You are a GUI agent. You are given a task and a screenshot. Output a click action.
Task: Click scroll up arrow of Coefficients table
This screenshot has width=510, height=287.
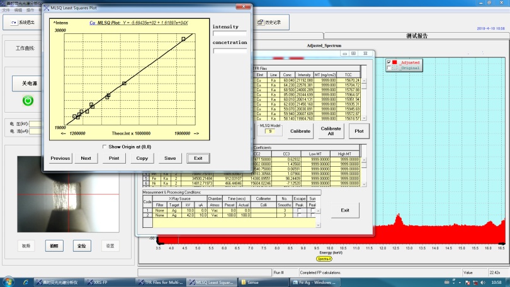pyautogui.click(x=364, y=160)
